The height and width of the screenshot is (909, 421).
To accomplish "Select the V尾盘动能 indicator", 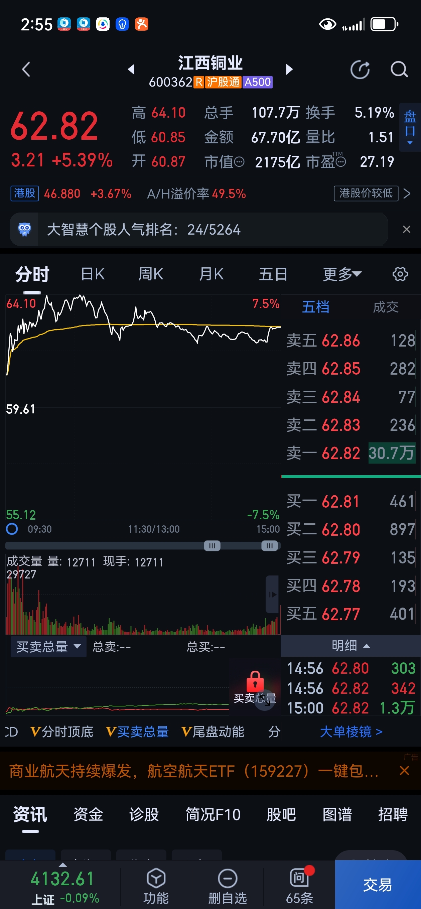I will pyautogui.click(x=213, y=732).
